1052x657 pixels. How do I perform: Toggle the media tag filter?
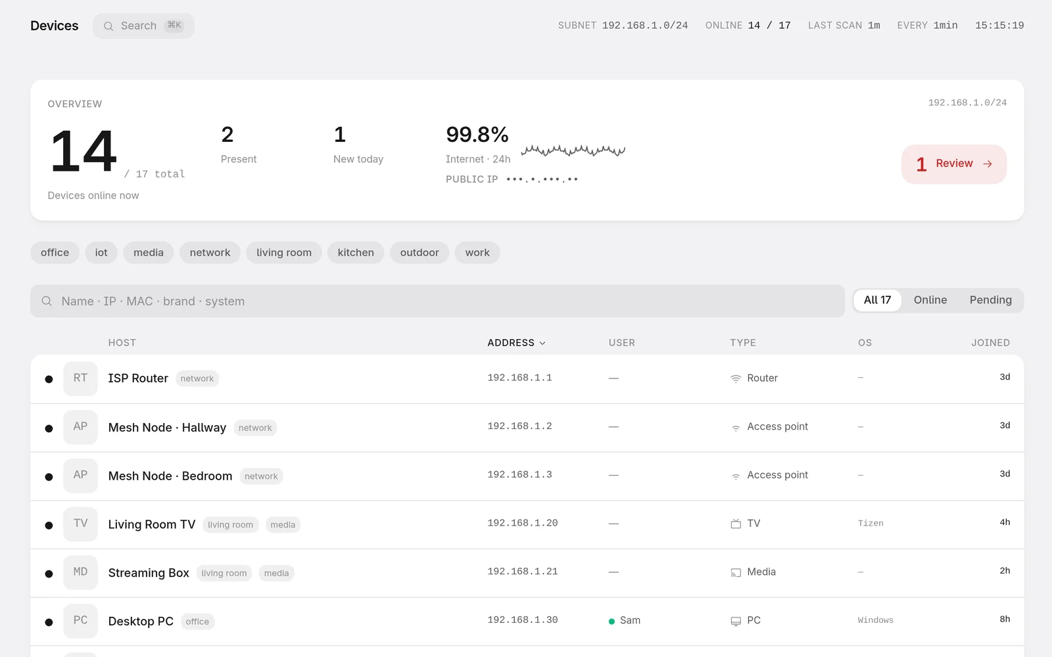point(149,252)
